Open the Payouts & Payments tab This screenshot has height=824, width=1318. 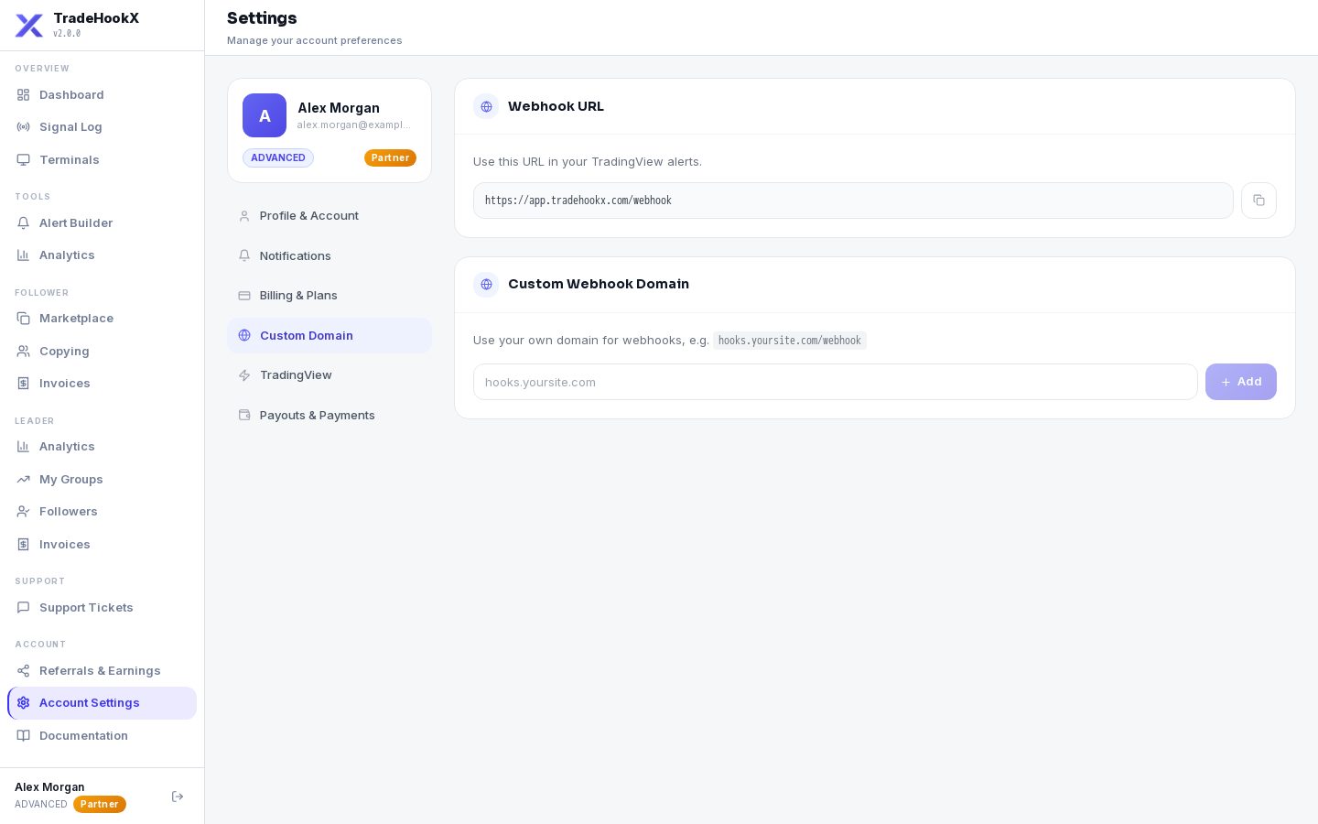click(329, 416)
